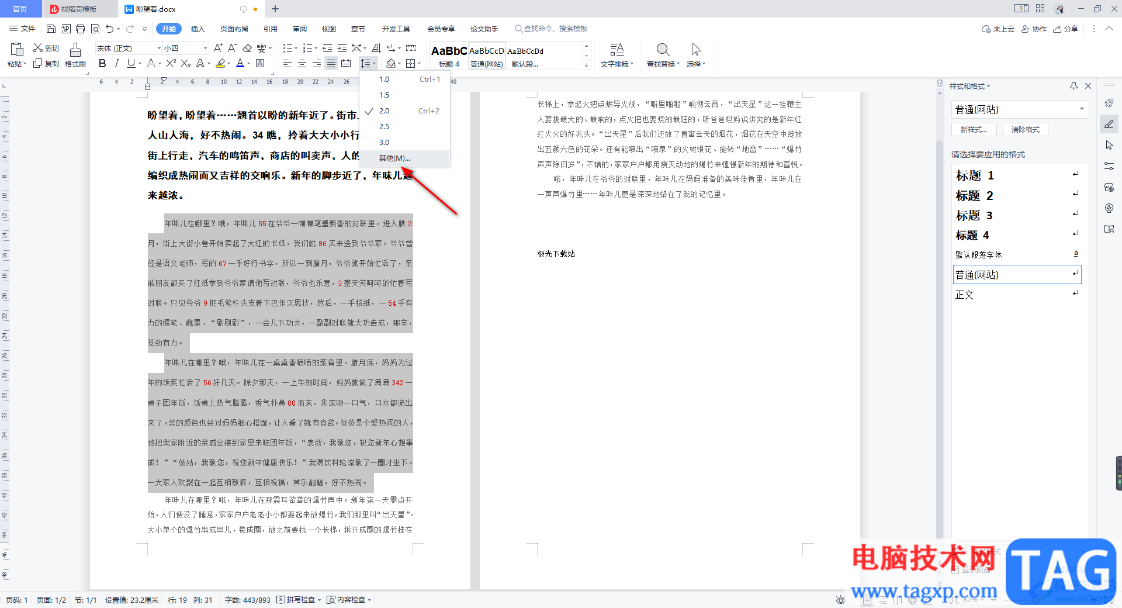Image resolution: width=1122 pixels, height=608 pixels.
Task: Apply 正文 style from styles list
Action: pyautogui.click(x=1017, y=295)
